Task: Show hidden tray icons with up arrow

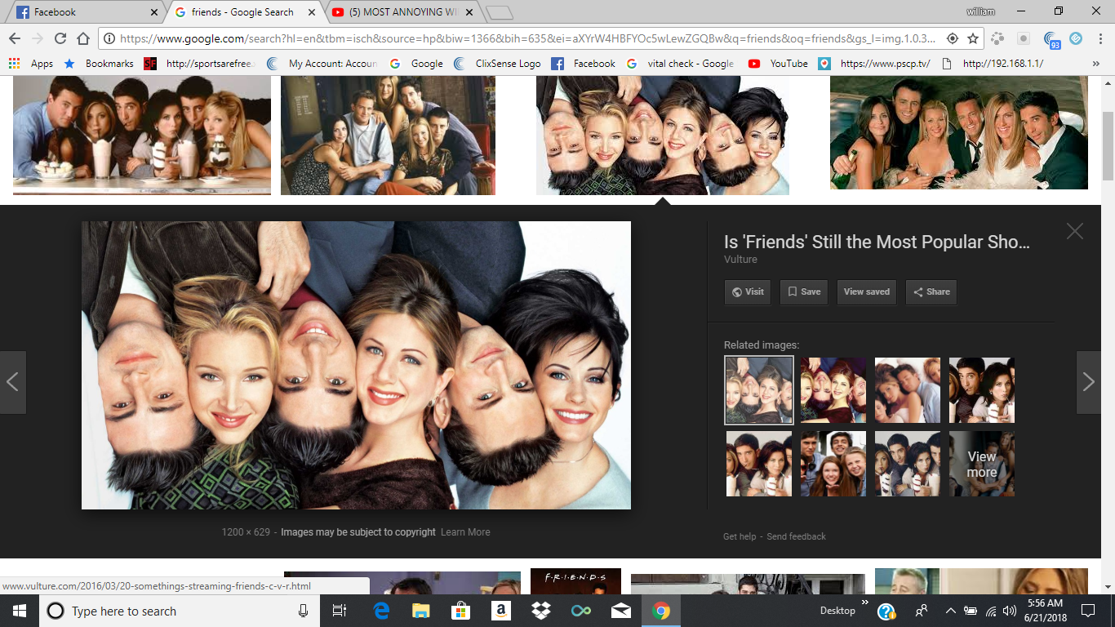Action: pyautogui.click(x=950, y=611)
